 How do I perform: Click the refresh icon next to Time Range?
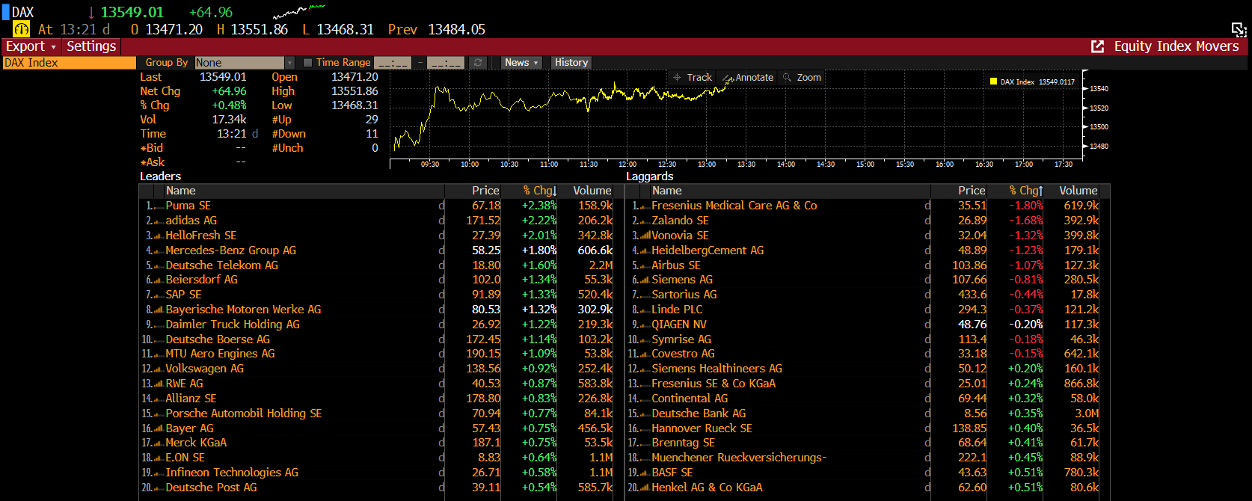tap(478, 63)
